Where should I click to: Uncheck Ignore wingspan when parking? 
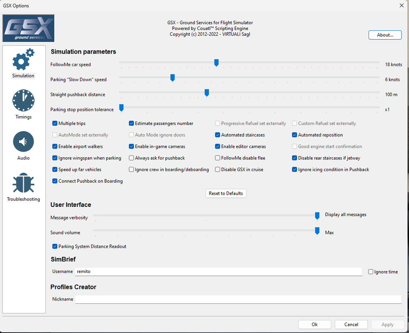[55, 158]
